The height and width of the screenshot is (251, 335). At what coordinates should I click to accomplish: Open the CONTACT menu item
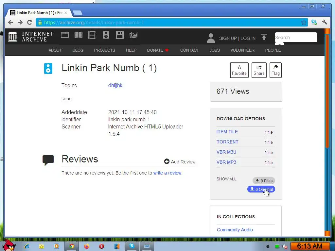click(189, 50)
